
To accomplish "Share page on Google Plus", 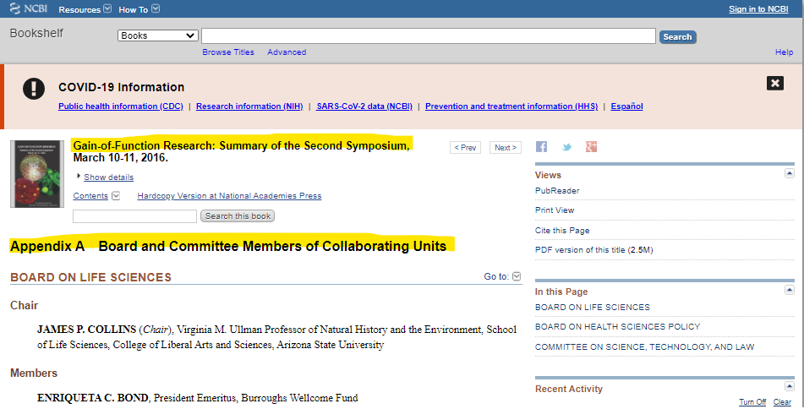I will 591,147.
